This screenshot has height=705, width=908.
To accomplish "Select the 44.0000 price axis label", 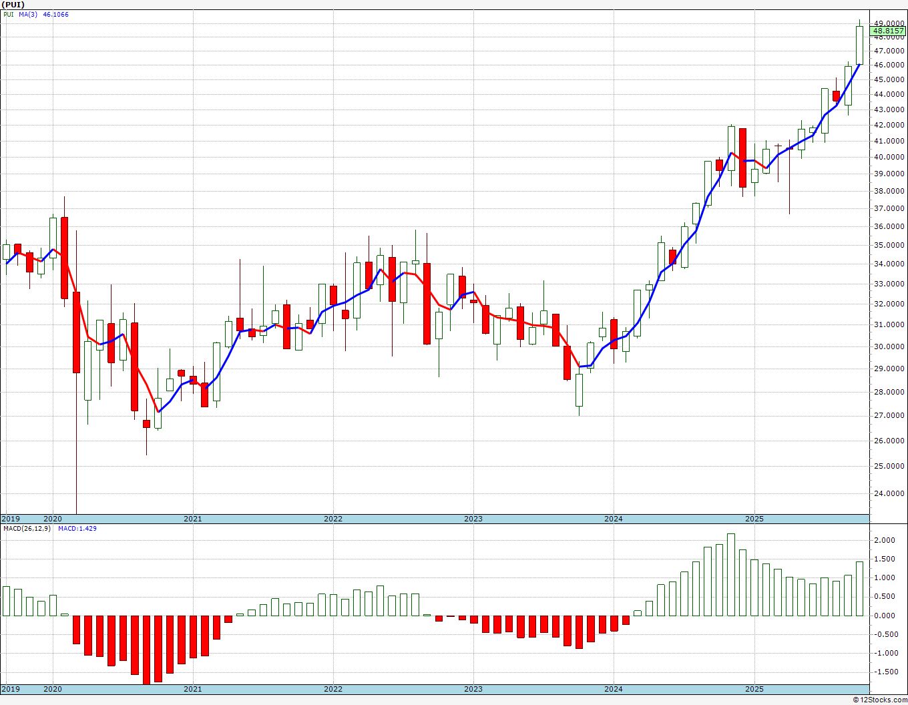I will tap(889, 94).
